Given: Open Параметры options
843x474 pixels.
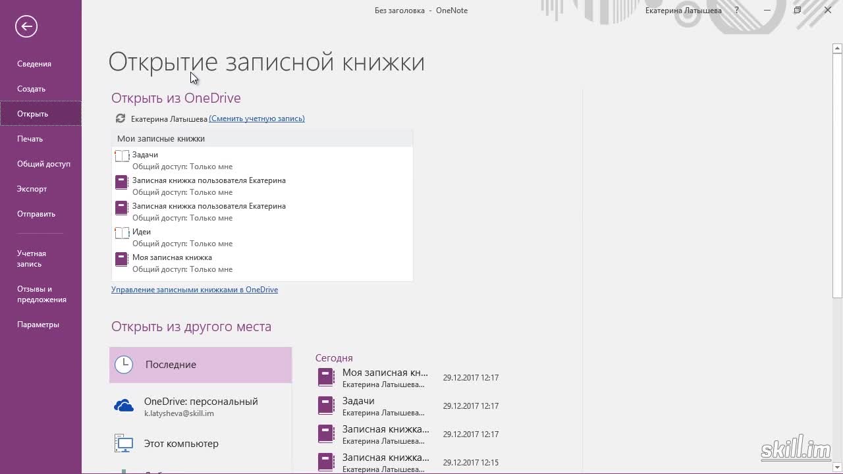Looking at the screenshot, I should point(41,325).
